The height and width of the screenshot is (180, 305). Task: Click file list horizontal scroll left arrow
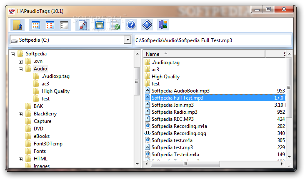coord(147,164)
